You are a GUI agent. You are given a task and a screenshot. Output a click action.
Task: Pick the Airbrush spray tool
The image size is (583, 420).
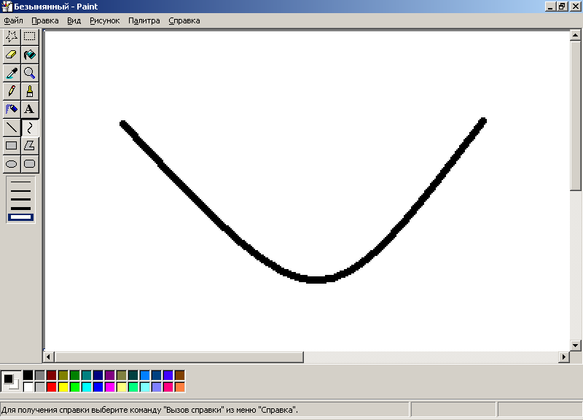(12, 109)
